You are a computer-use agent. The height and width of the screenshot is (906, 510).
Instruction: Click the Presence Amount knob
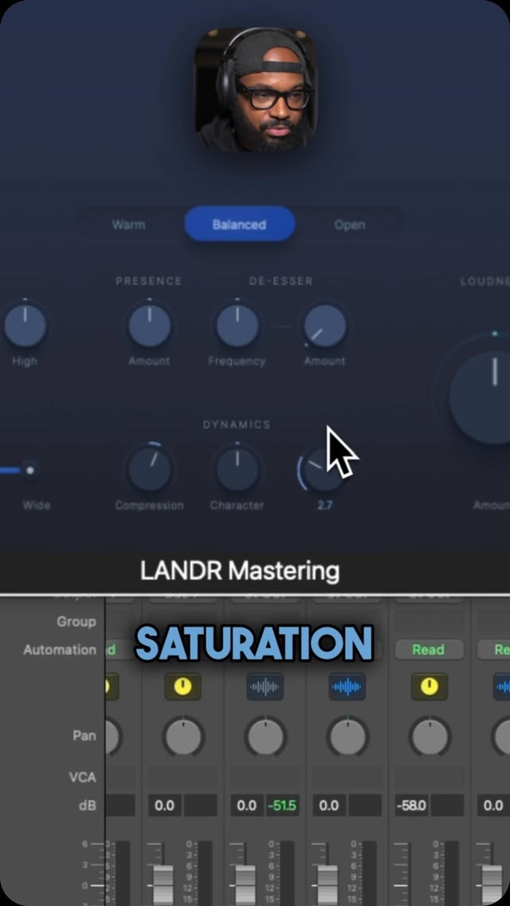coord(150,326)
